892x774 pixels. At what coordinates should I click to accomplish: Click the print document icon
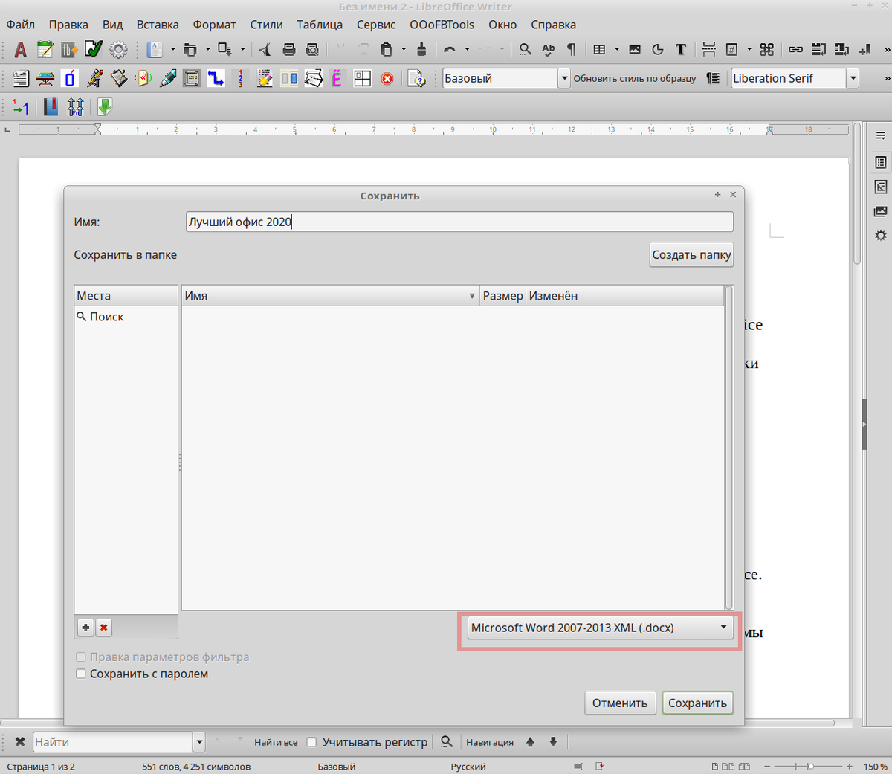289,50
